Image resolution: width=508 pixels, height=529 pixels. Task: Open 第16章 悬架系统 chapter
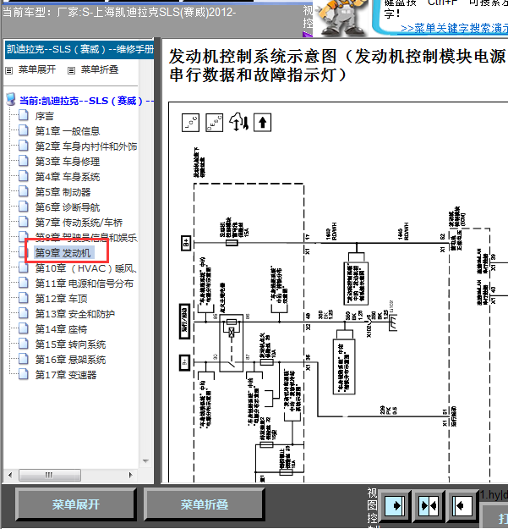70,360
